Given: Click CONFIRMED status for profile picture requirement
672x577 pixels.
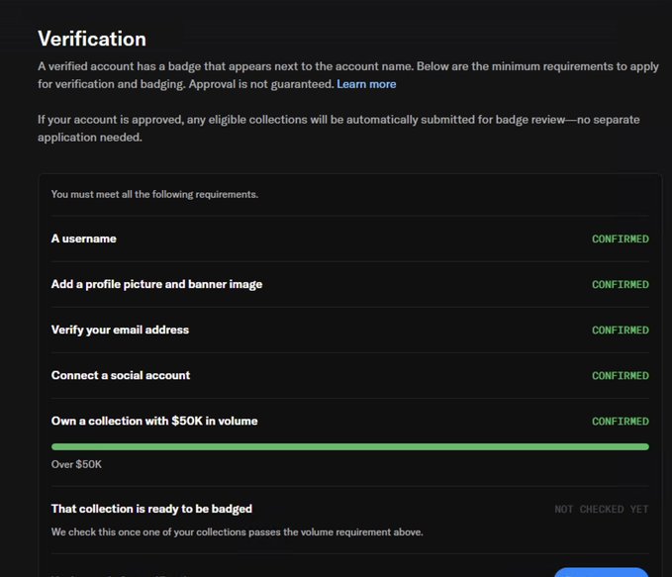Looking at the screenshot, I should tap(621, 285).
